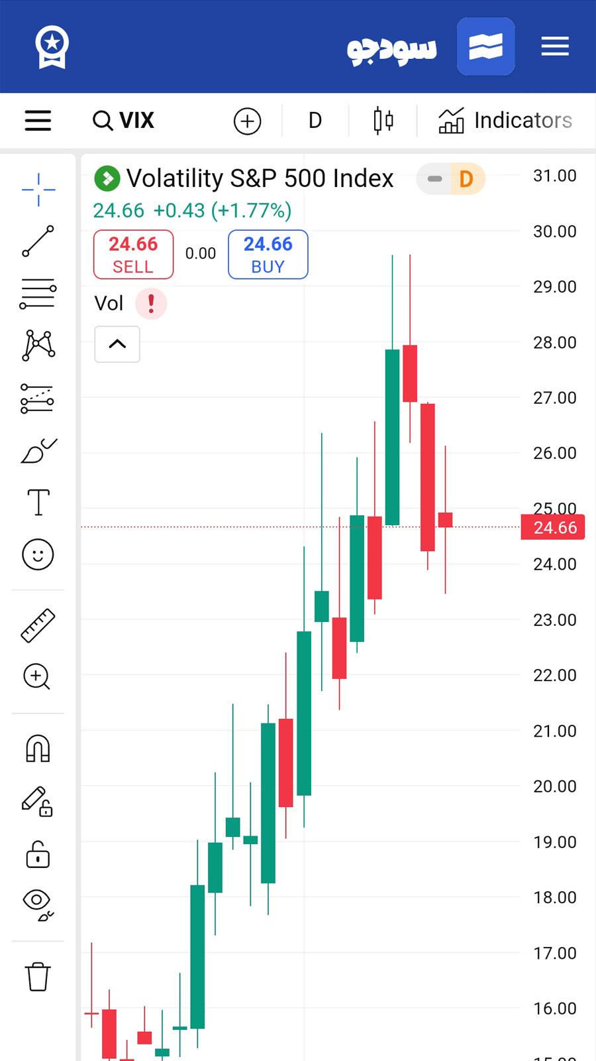Open the Indicators panel
Image resolution: width=596 pixels, height=1061 pixels.
point(505,121)
